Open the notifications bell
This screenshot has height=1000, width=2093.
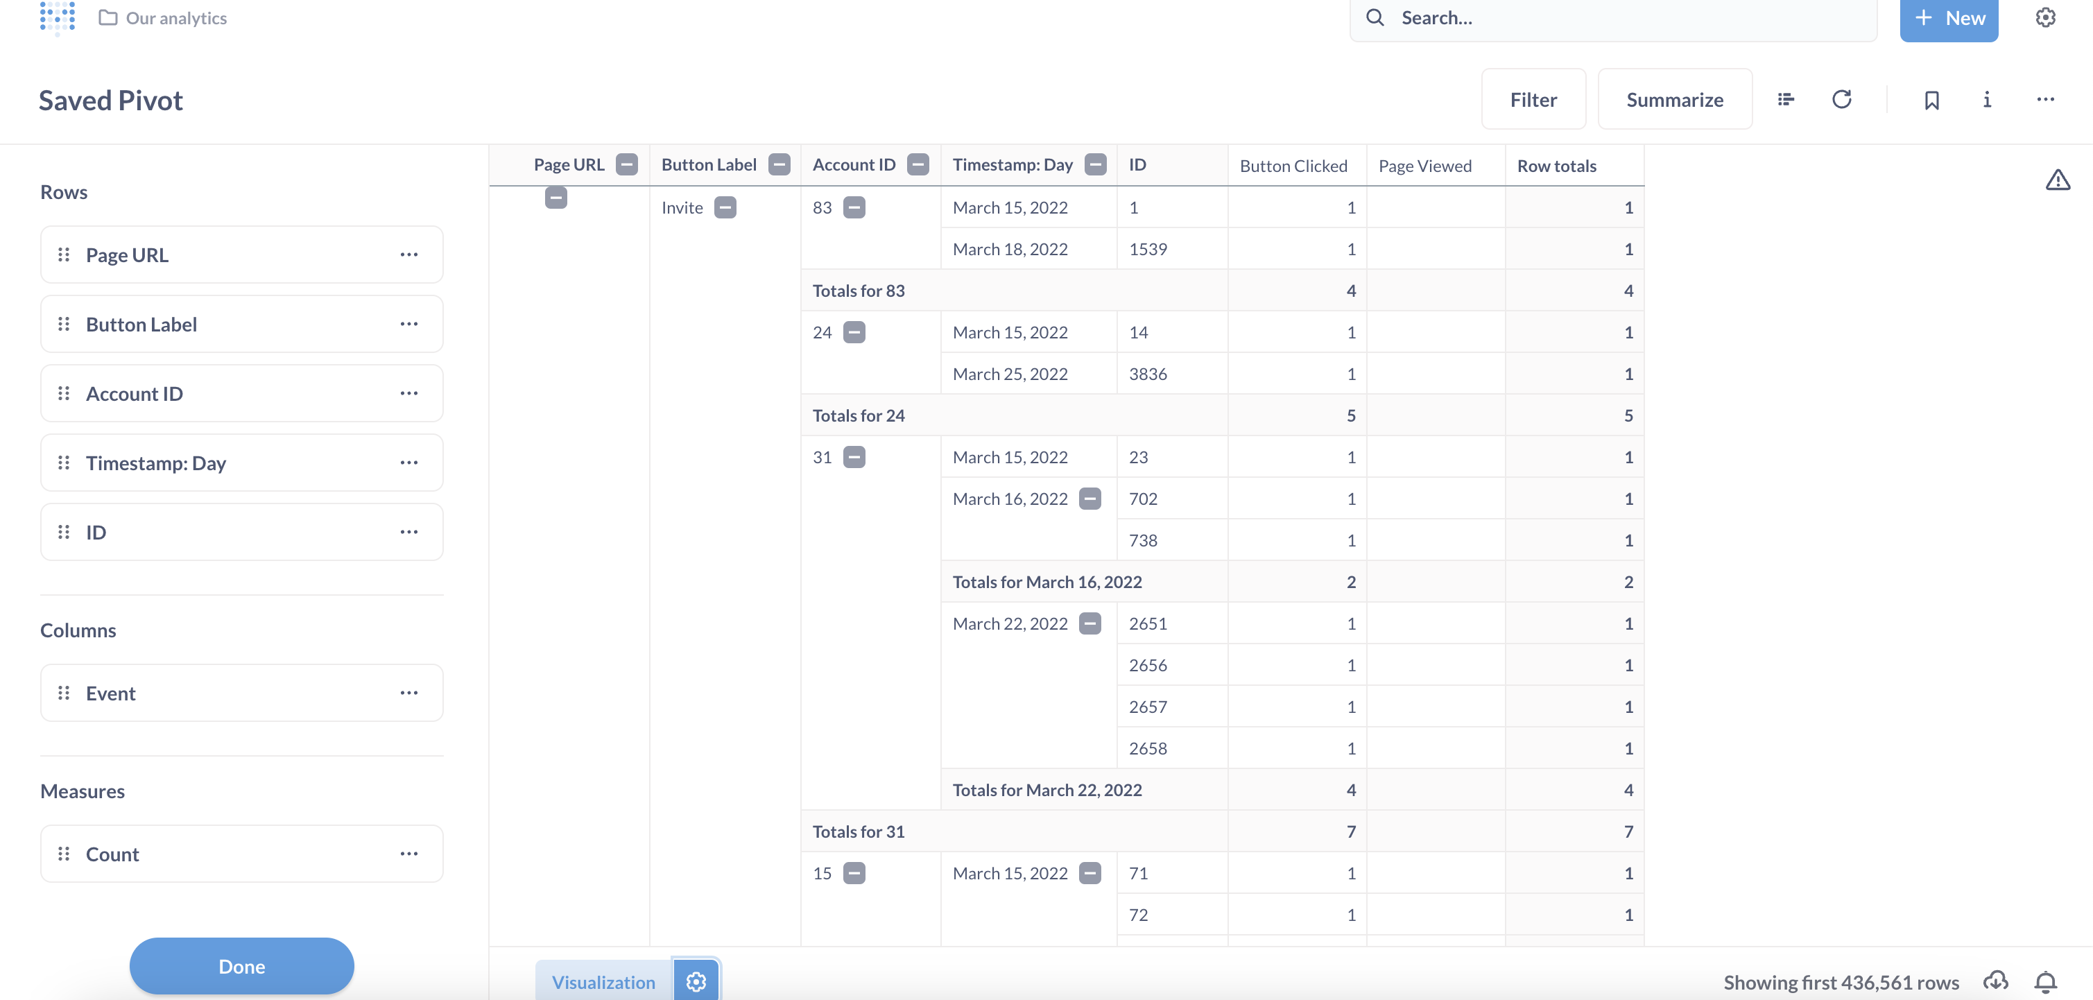click(2047, 981)
